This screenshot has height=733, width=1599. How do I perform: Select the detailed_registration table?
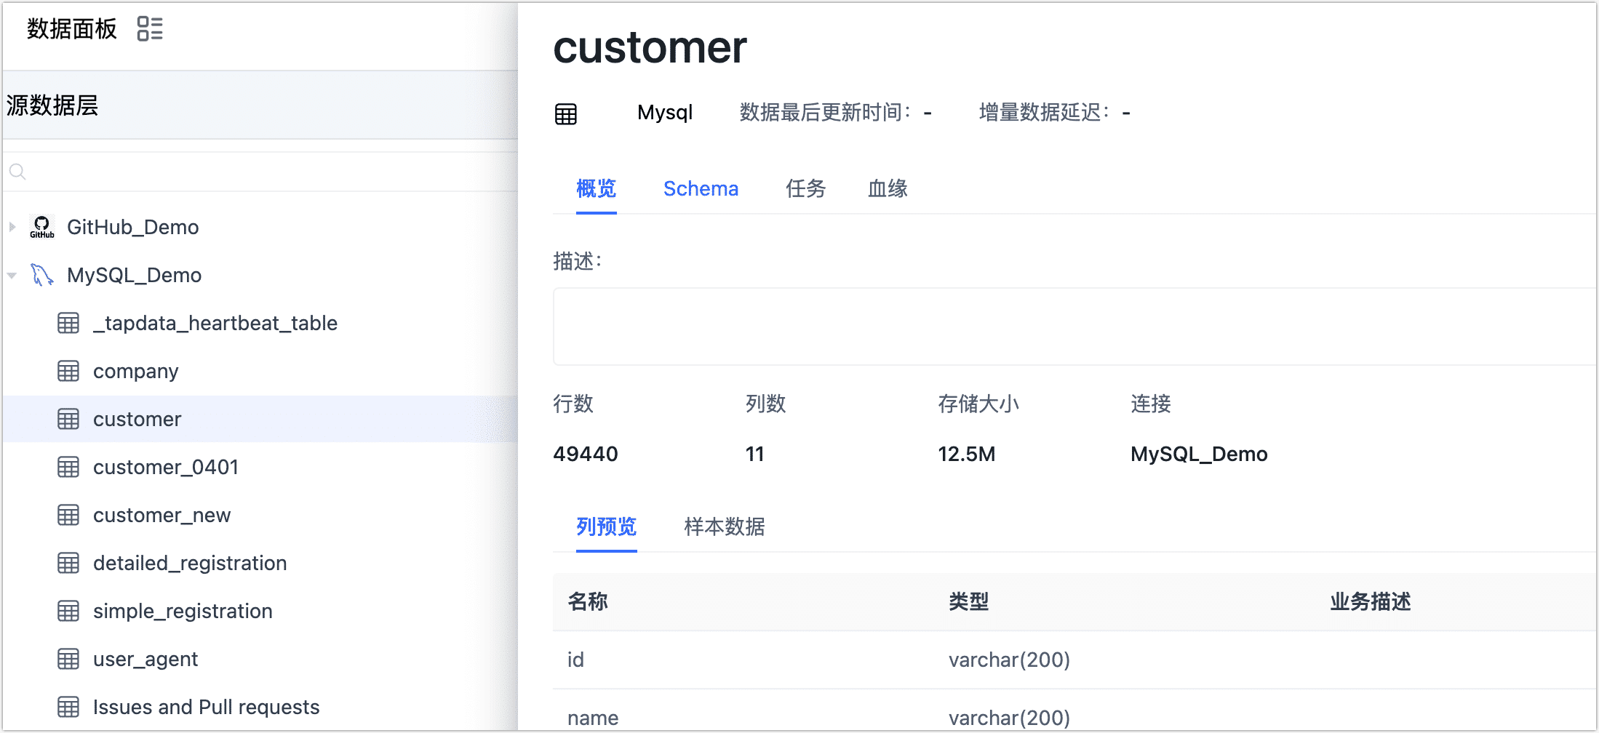[x=189, y=562]
